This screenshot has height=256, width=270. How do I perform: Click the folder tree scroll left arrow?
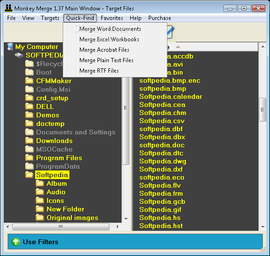point(8,227)
